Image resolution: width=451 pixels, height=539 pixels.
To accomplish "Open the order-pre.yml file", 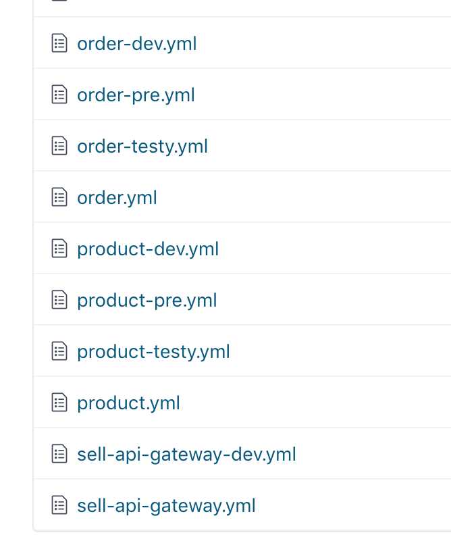I will pyautogui.click(x=136, y=95).
